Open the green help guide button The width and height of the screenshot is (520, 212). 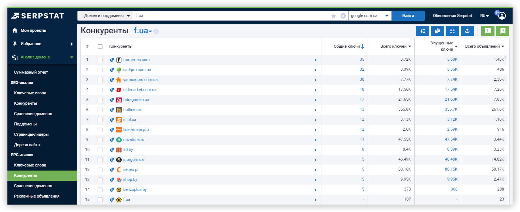(503, 31)
